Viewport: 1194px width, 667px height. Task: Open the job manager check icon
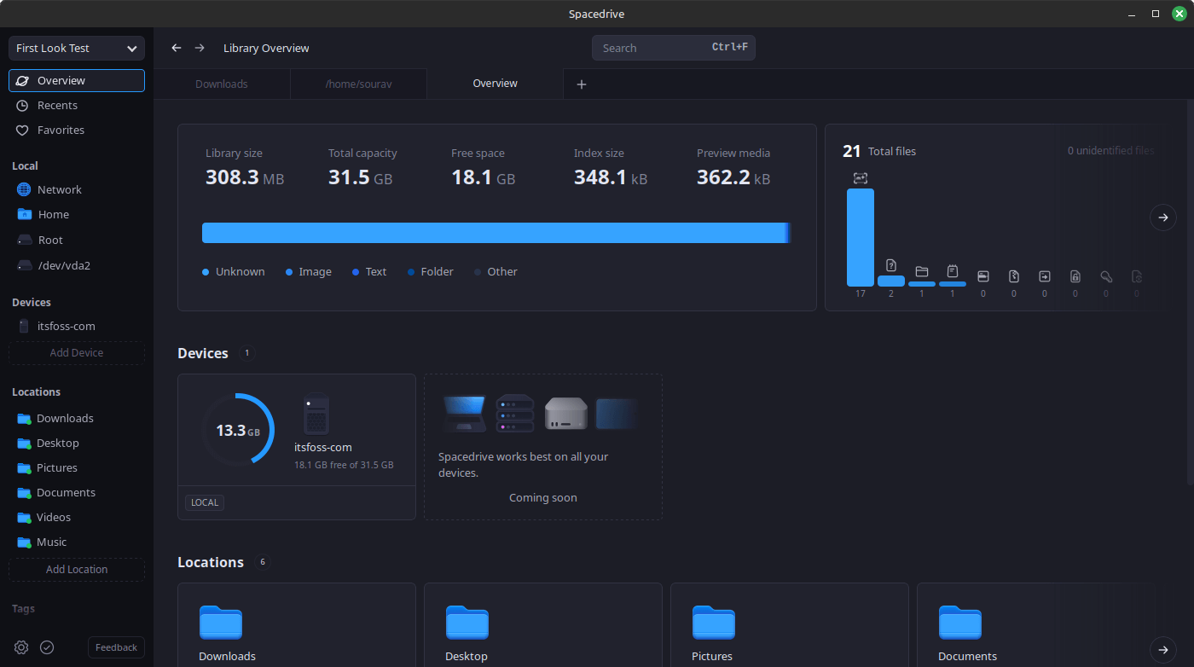(x=46, y=647)
